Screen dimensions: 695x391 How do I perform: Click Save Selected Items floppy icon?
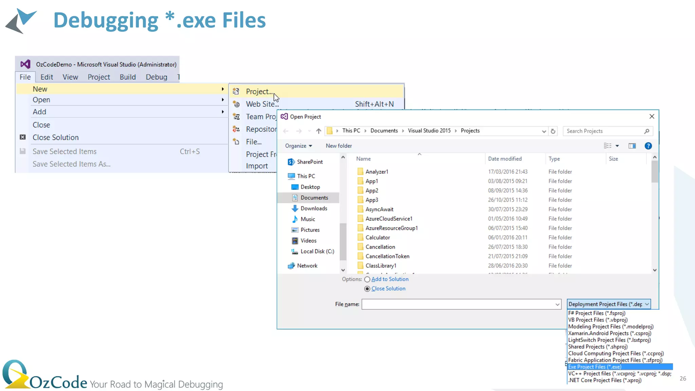[23, 151]
